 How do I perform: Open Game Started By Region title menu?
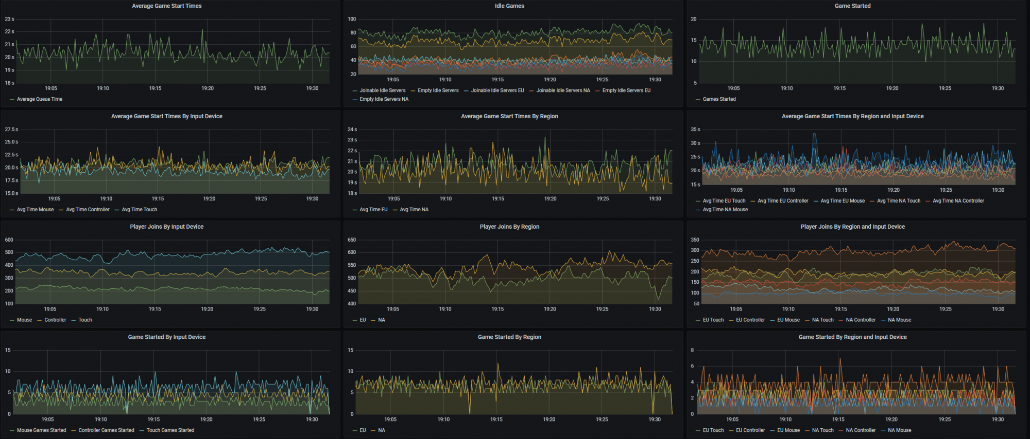pos(509,337)
